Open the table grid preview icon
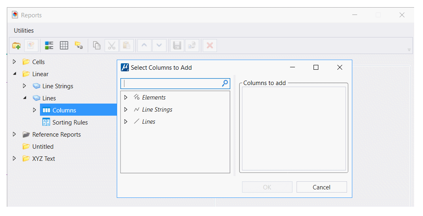 click(x=64, y=46)
